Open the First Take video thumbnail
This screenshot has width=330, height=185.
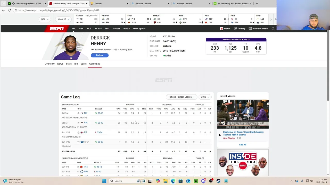click(x=243, y=114)
